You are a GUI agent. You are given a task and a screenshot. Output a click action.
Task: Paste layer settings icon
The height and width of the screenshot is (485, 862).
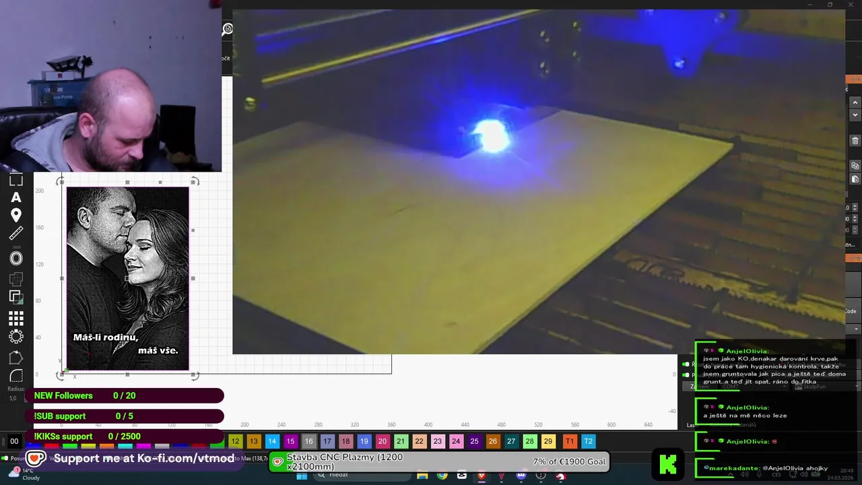point(855,179)
